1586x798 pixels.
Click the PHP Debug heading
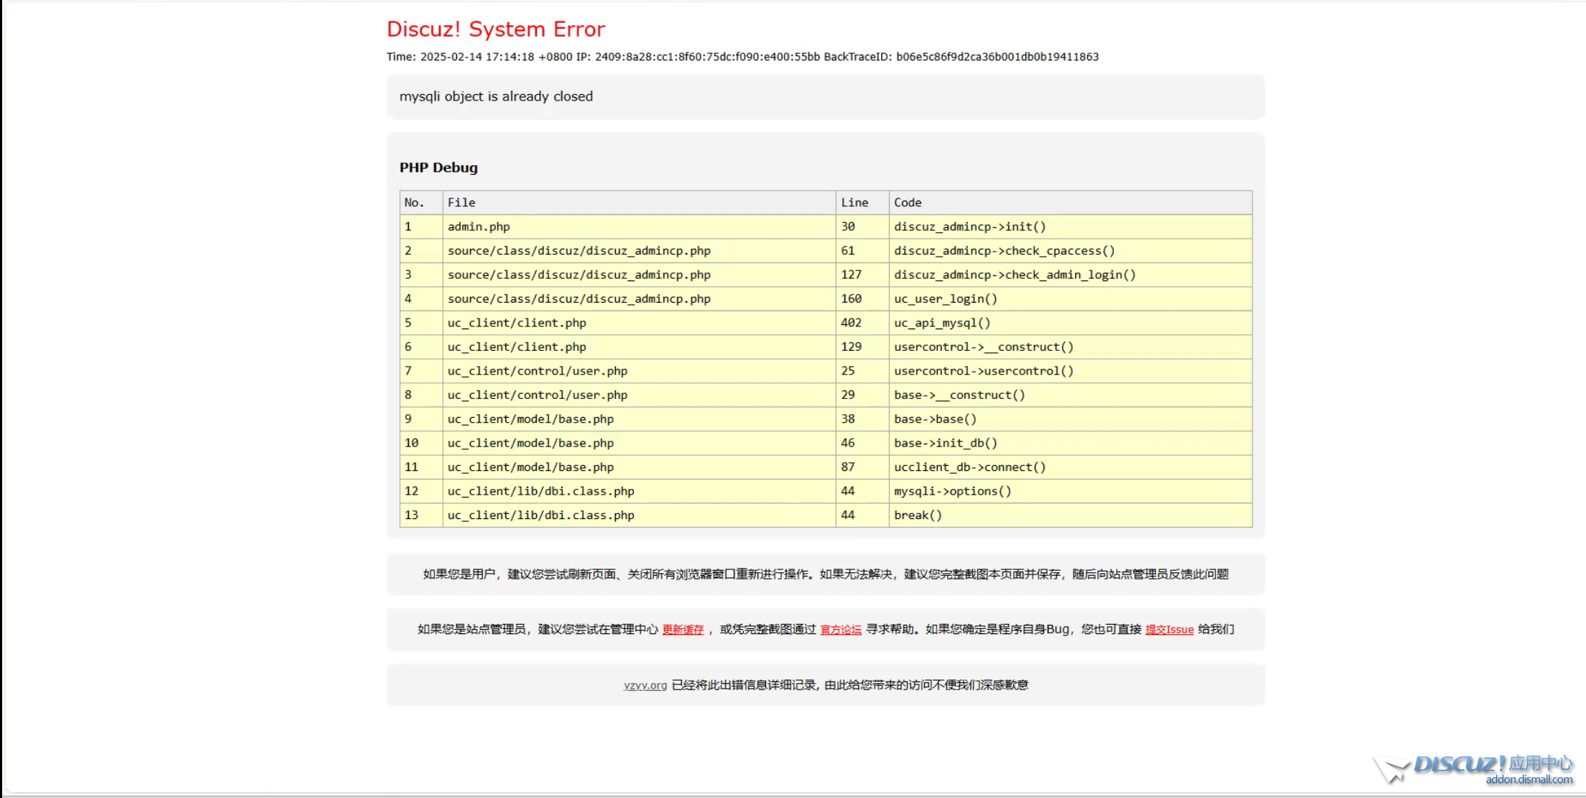click(x=438, y=168)
